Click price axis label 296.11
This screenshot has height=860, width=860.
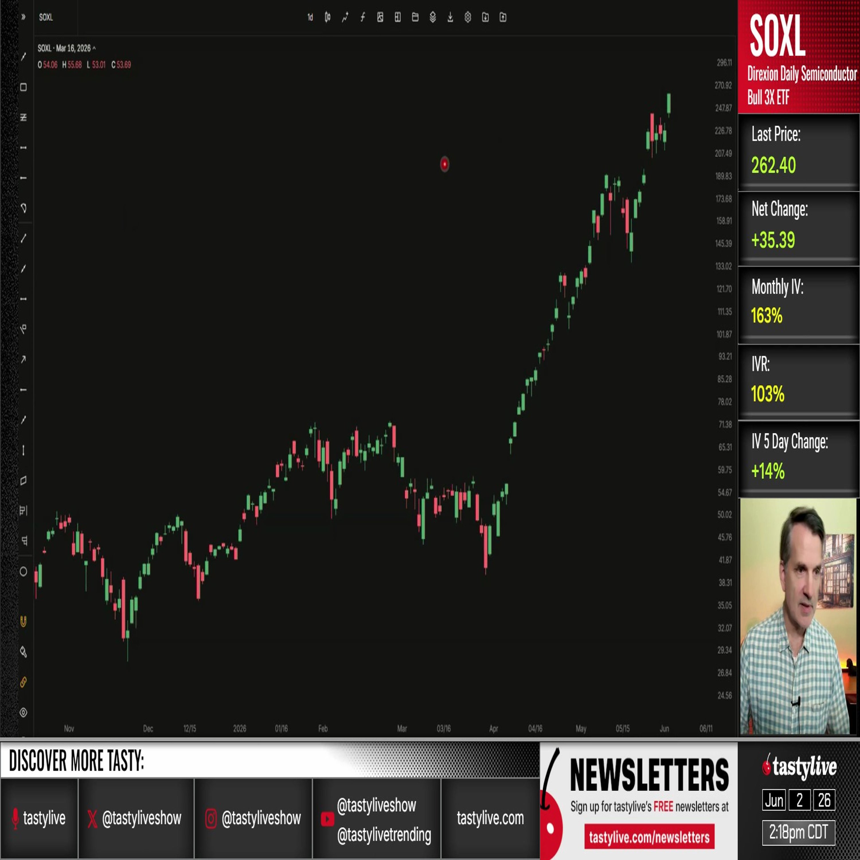click(x=724, y=63)
